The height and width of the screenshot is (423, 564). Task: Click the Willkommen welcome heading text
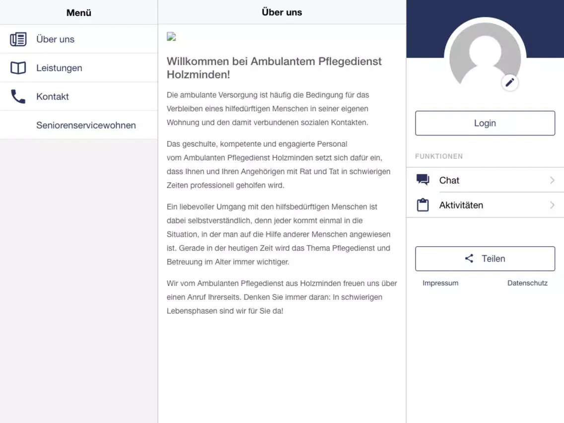(274, 68)
